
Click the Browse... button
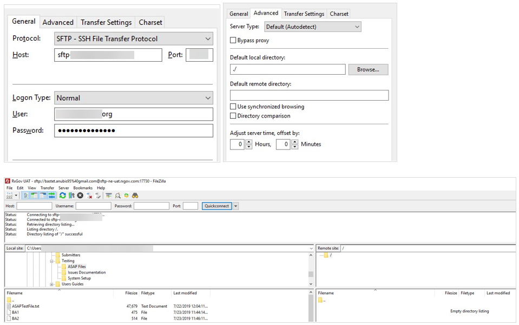point(368,69)
